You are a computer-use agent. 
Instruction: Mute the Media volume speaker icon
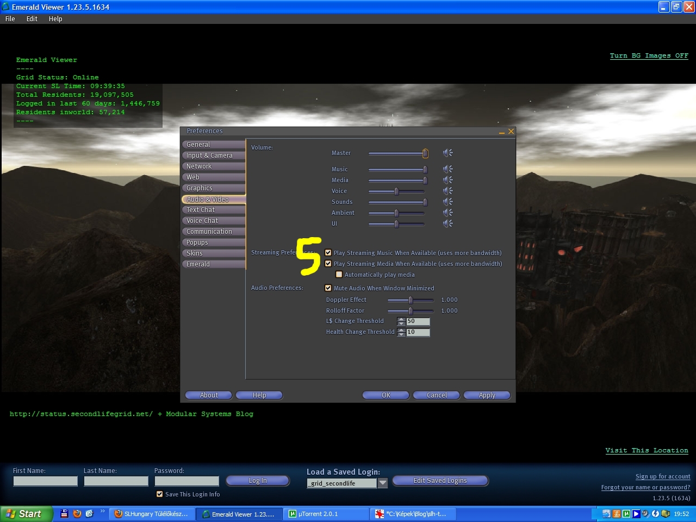pos(448,180)
